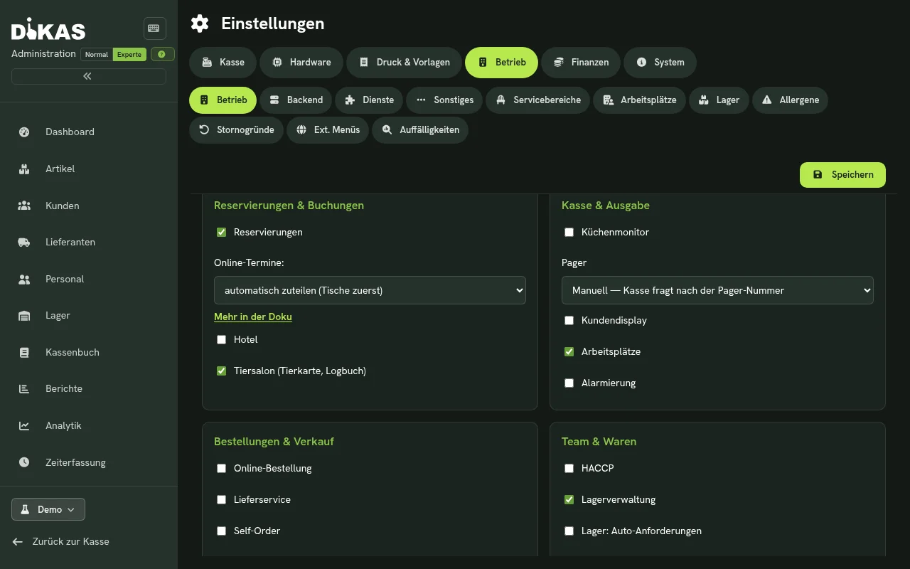
Task: Open the Pager mode dropdown
Action: tap(717, 290)
